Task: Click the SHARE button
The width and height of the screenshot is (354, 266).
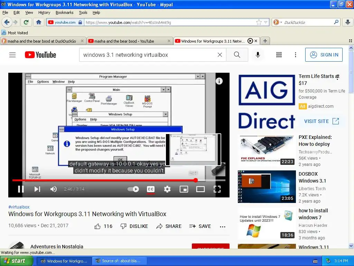Action: tap(169, 226)
